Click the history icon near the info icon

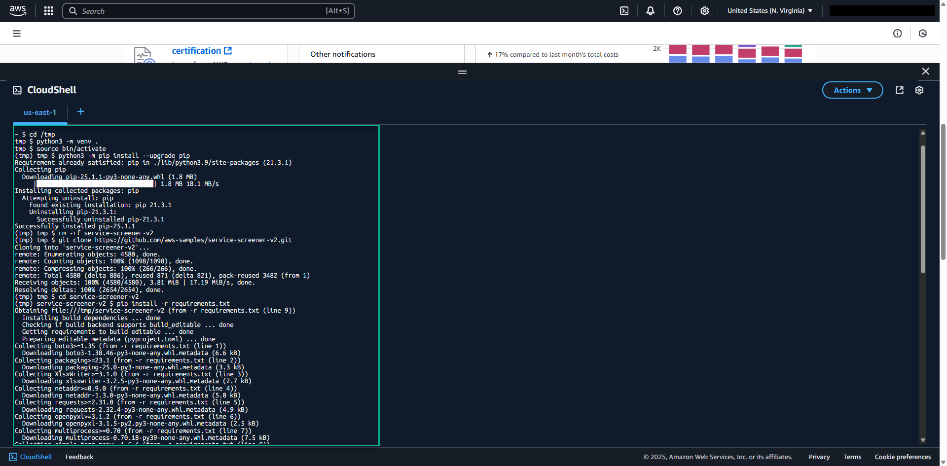923,33
